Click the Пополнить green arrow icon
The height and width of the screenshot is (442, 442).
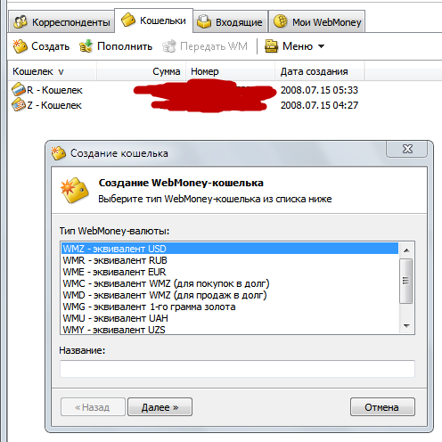pyautogui.click(x=86, y=46)
